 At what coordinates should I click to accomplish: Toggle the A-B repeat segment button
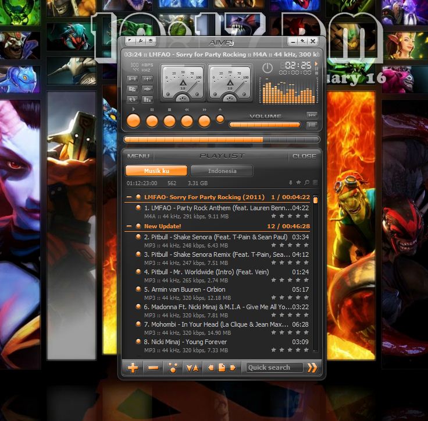pos(132,79)
